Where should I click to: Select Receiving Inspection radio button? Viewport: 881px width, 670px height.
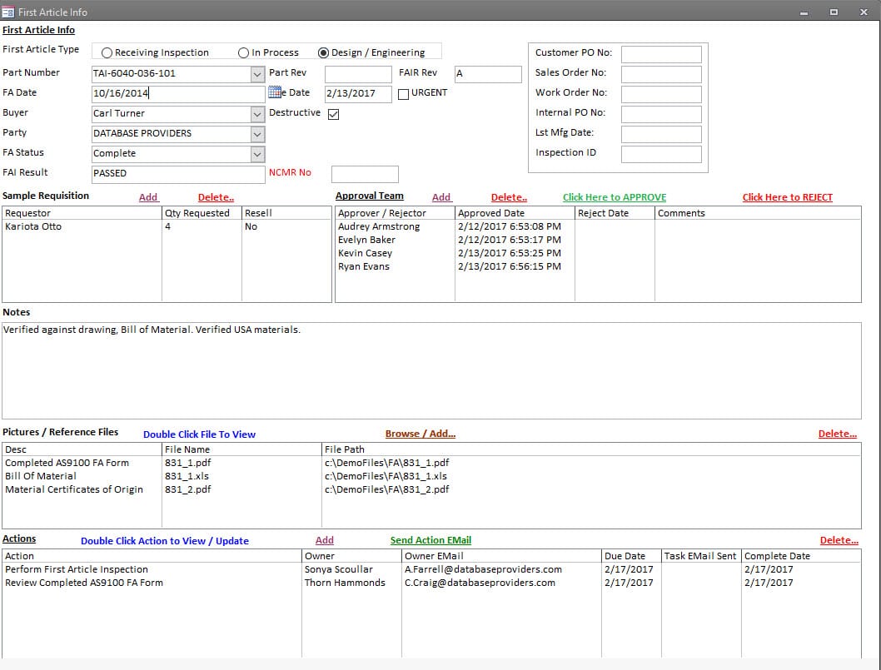click(107, 52)
